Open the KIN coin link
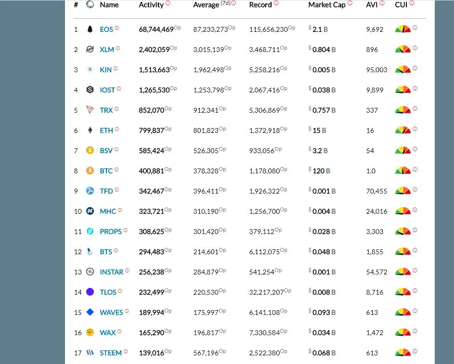Screen dimensions: 454x364 (106, 70)
